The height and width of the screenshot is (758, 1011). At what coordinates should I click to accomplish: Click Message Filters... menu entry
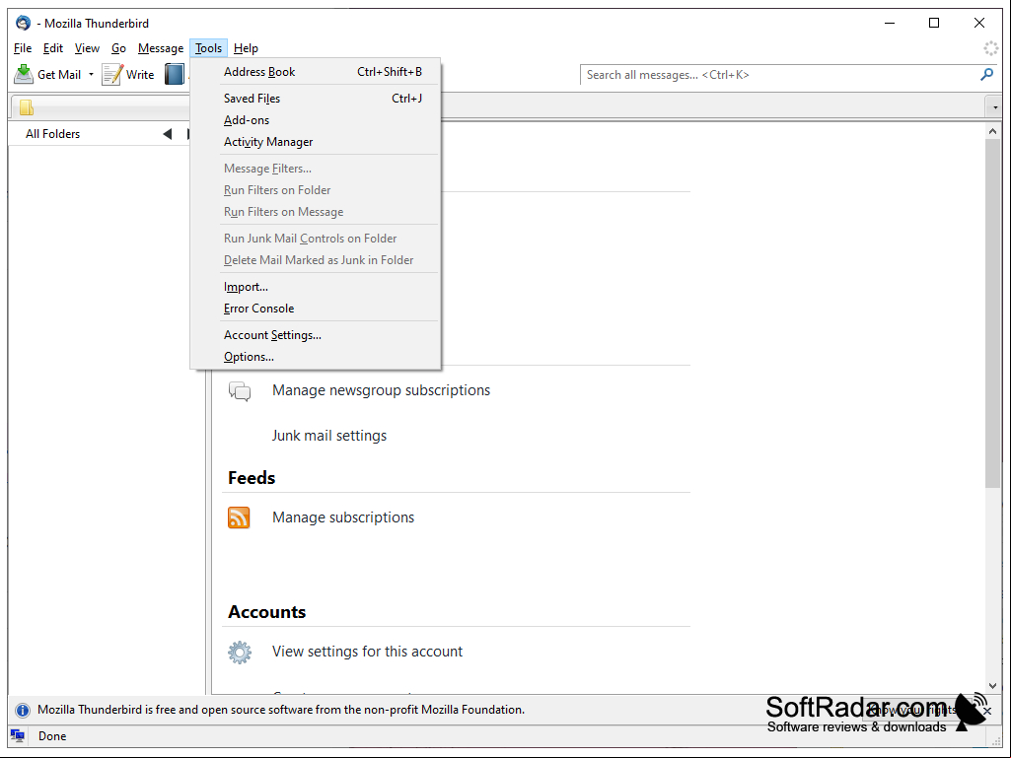pyautogui.click(x=316, y=169)
